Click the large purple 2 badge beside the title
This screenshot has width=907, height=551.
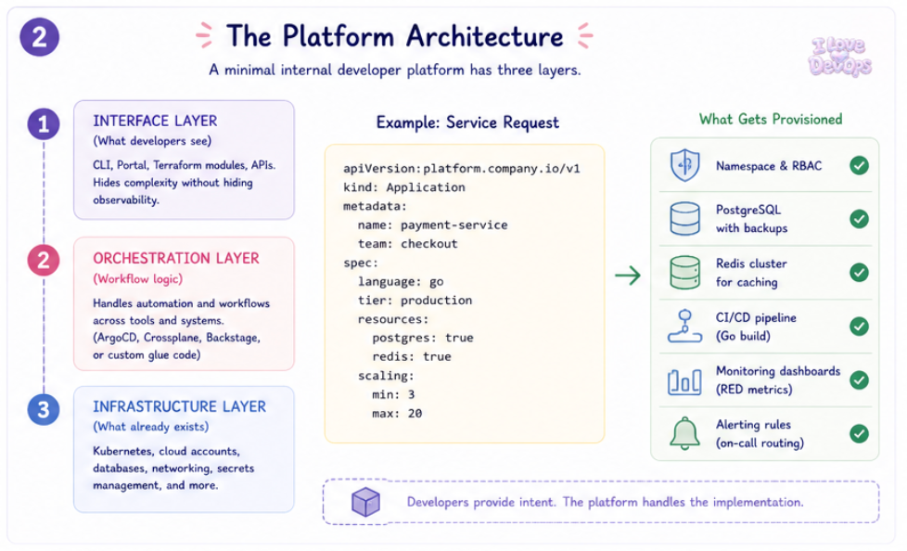click(x=39, y=37)
